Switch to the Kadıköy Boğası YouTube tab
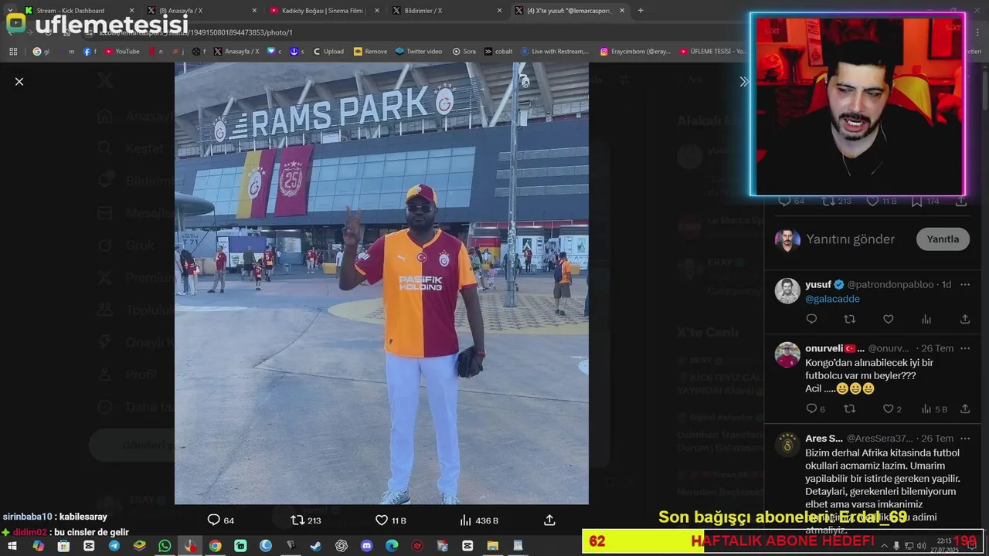Screen dimensions: 989x556 323,10
